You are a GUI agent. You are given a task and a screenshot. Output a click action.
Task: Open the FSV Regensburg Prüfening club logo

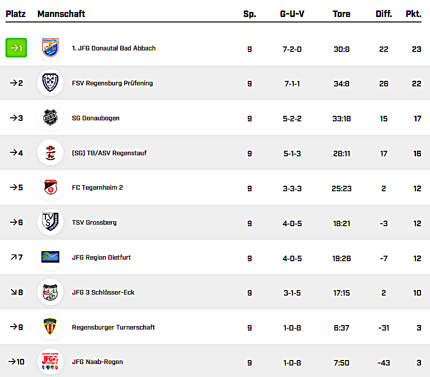pos(50,83)
